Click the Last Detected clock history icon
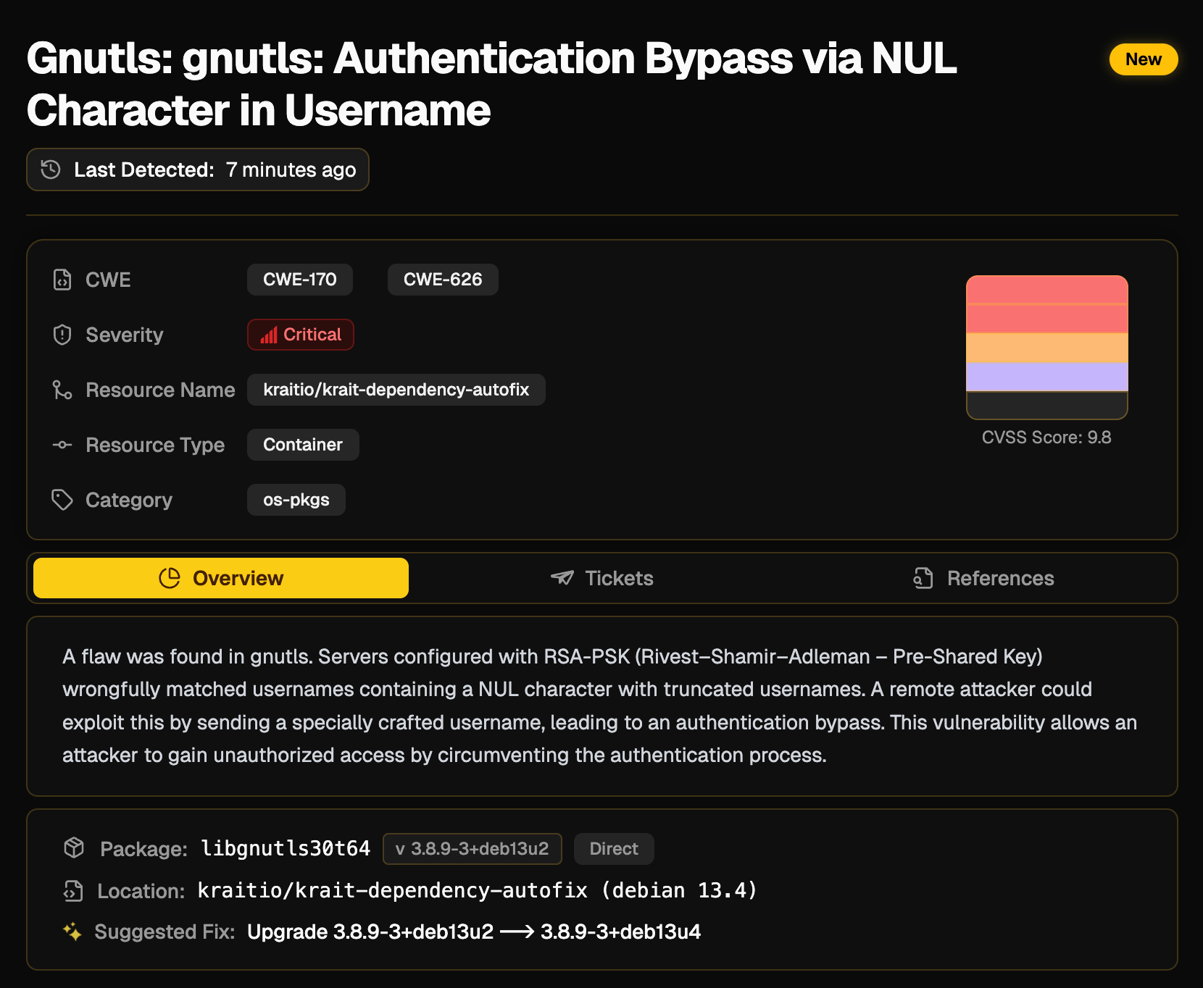The image size is (1203, 988). click(x=51, y=169)
